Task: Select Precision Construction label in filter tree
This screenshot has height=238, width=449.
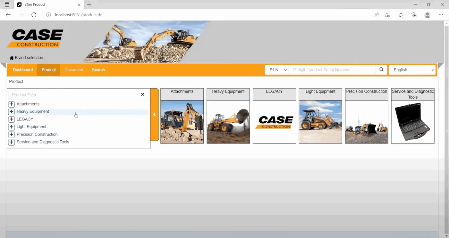Action: [x=37, y=135]
